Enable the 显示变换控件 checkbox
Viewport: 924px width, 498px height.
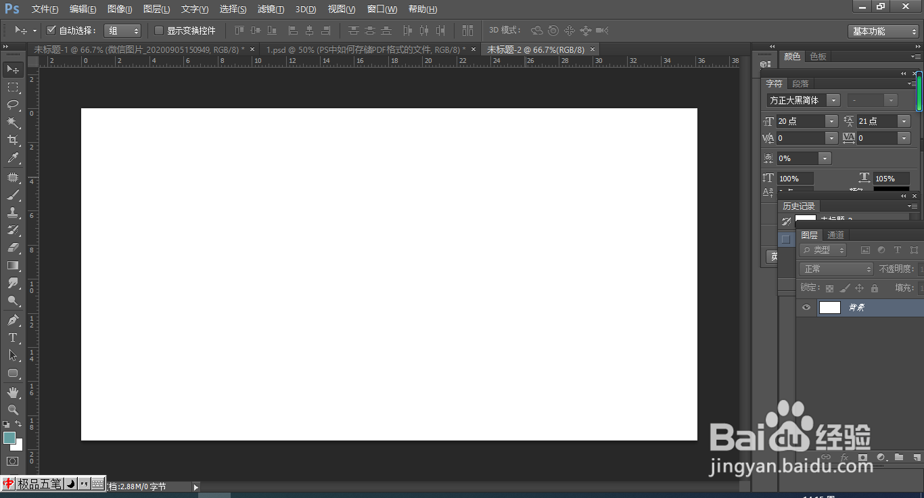(159, 30)
